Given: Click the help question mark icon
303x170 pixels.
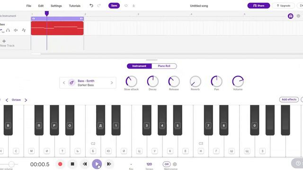Looking at the screenshot, I should (298, 163).
